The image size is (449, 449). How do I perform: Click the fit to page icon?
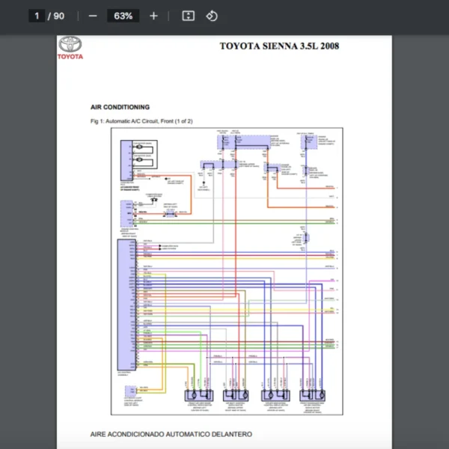tap(188, 16)
